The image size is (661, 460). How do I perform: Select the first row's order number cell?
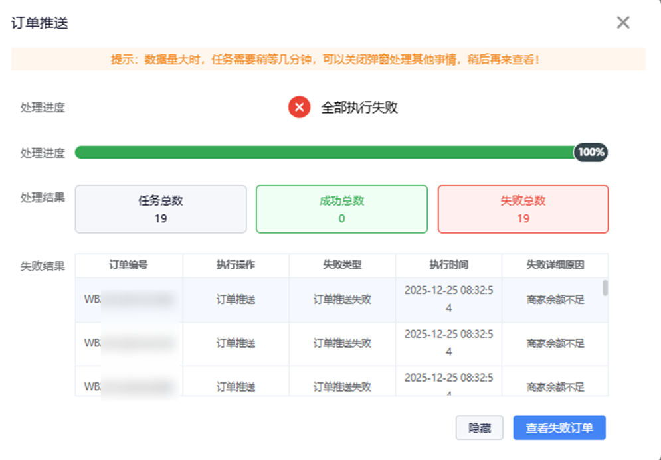point(128,299)
